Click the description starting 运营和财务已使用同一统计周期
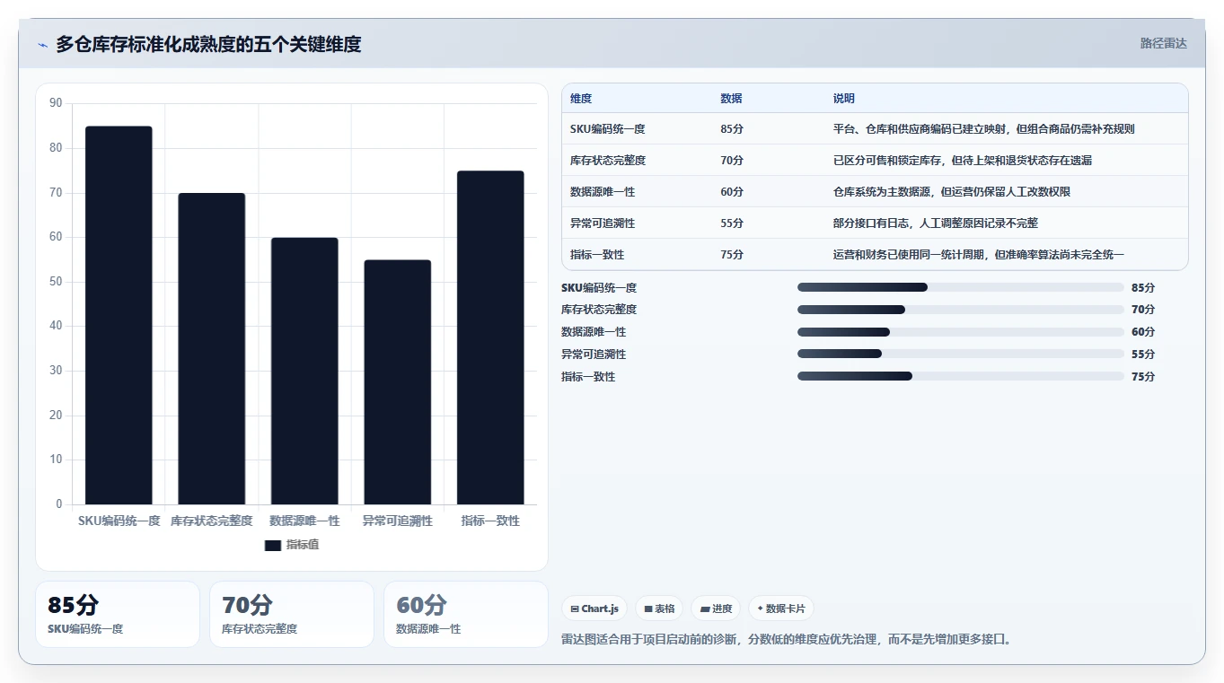 click(x=979, y=255)
